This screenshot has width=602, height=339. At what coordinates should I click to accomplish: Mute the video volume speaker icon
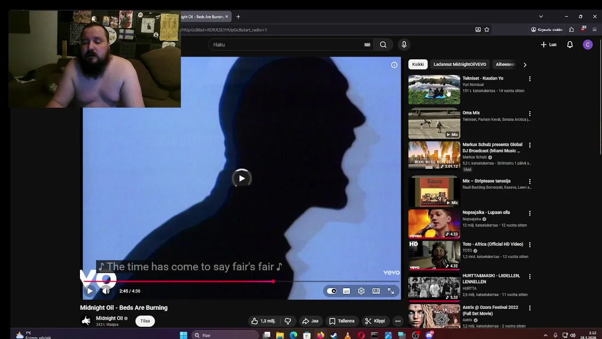[106, 291]
